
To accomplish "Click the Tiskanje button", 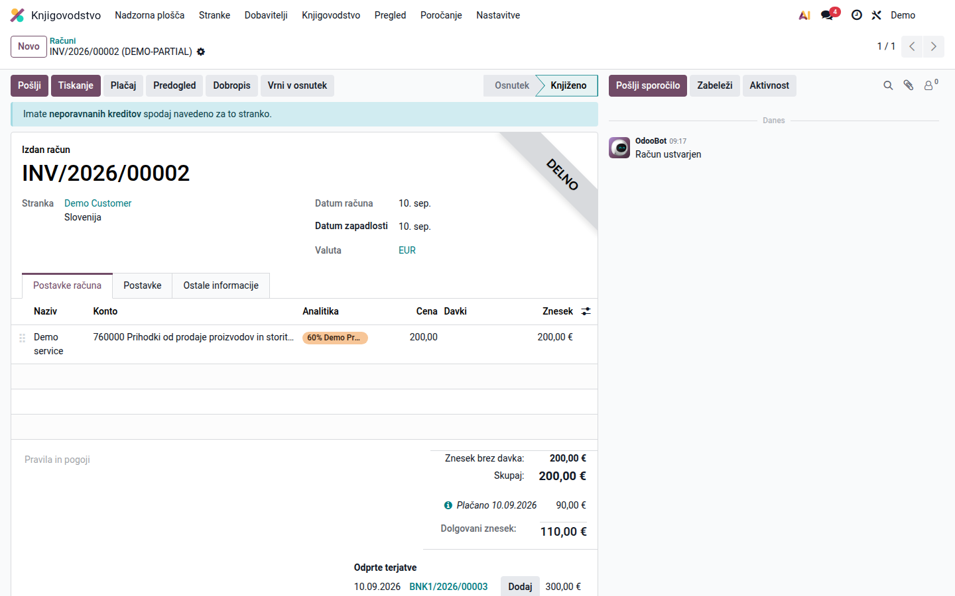I will (x=76, y=85).
